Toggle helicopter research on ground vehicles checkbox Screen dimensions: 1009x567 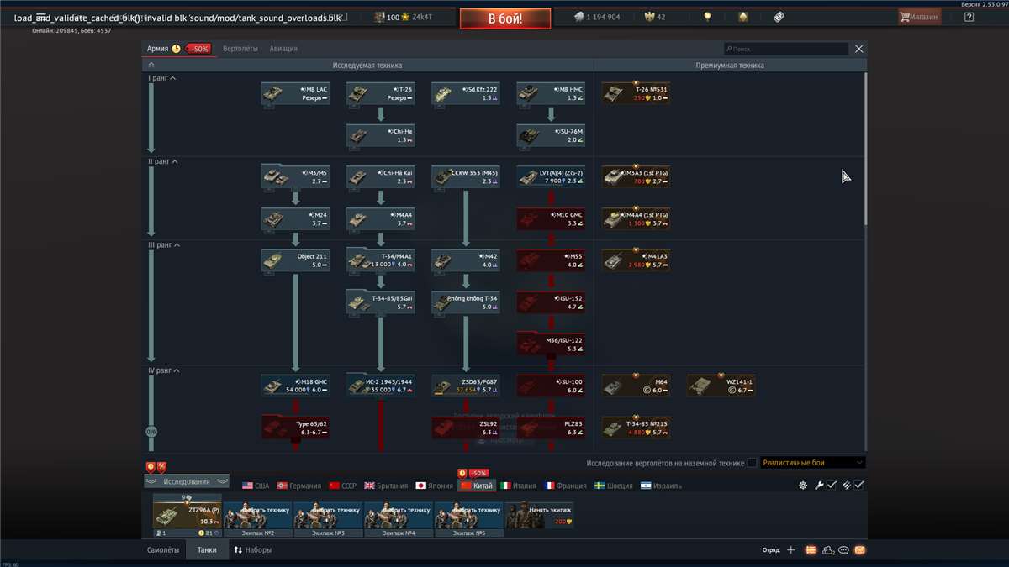(x=752, y=463)
